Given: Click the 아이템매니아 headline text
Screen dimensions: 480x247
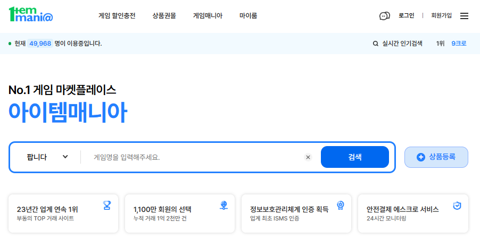Looking at the screenshot, I should [68, 112].
